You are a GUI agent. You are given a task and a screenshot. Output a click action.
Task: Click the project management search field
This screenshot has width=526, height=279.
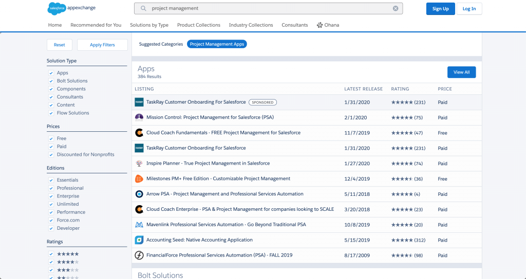(x=268, y=8)
